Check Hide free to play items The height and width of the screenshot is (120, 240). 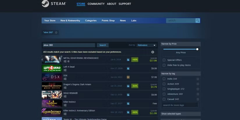click(164, 65)
